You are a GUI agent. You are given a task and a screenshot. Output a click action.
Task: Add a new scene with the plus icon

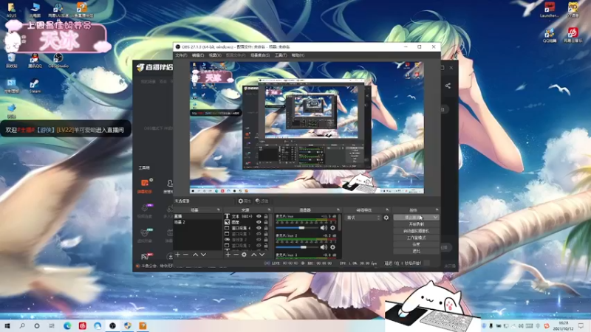pos(177,255)
